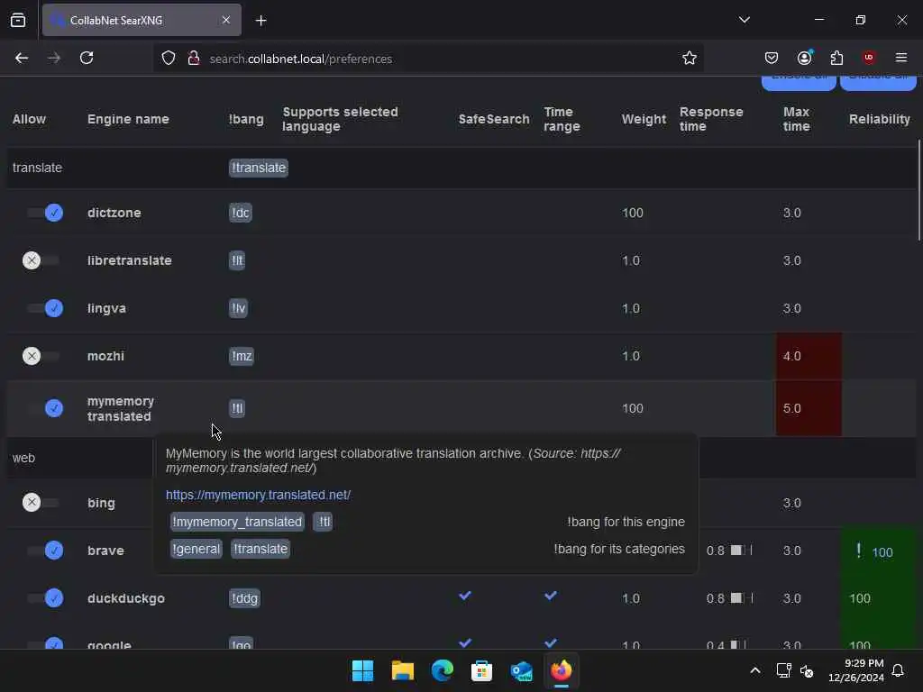
Task: List all tabs dropdown arrow
Action: (744, 20)
